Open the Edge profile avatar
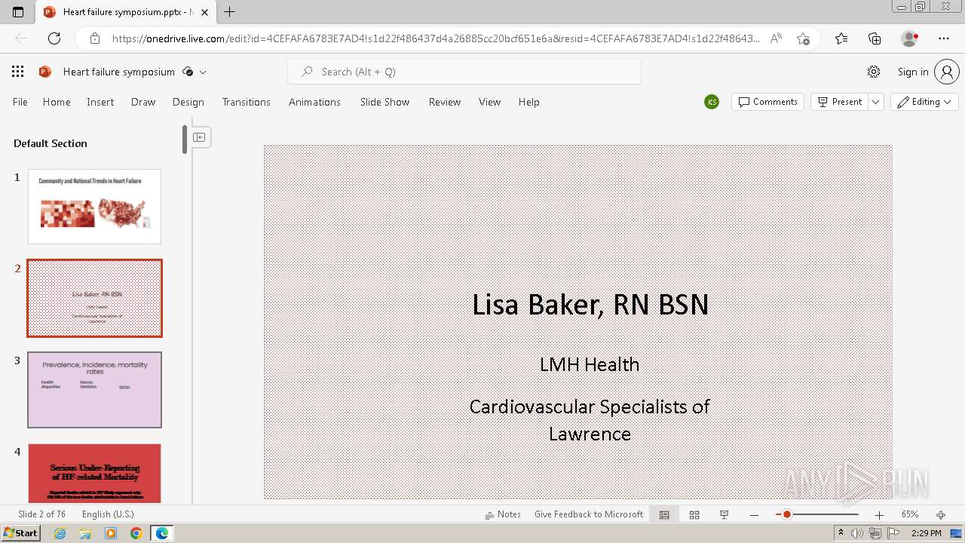 point(909,38)
